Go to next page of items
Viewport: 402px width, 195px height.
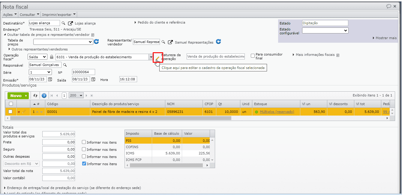click(87, 96)
